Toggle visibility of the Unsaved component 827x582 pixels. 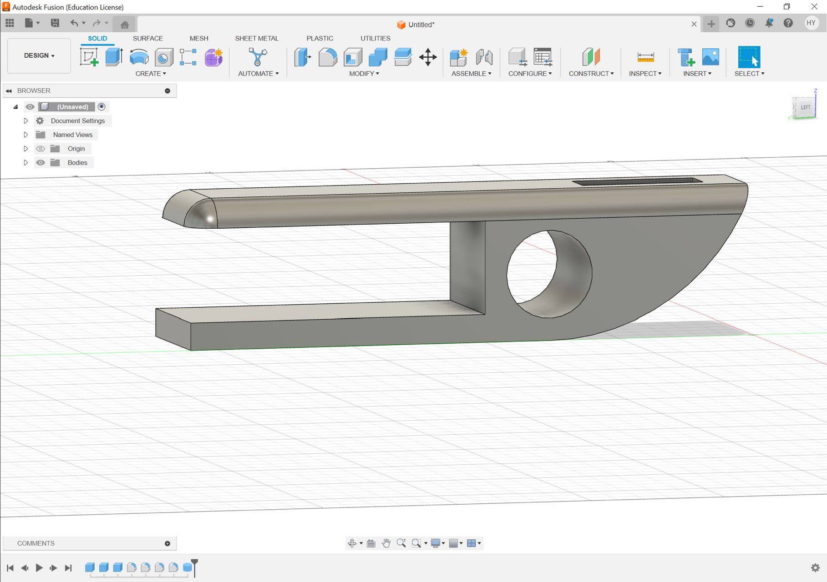[30, 106]
